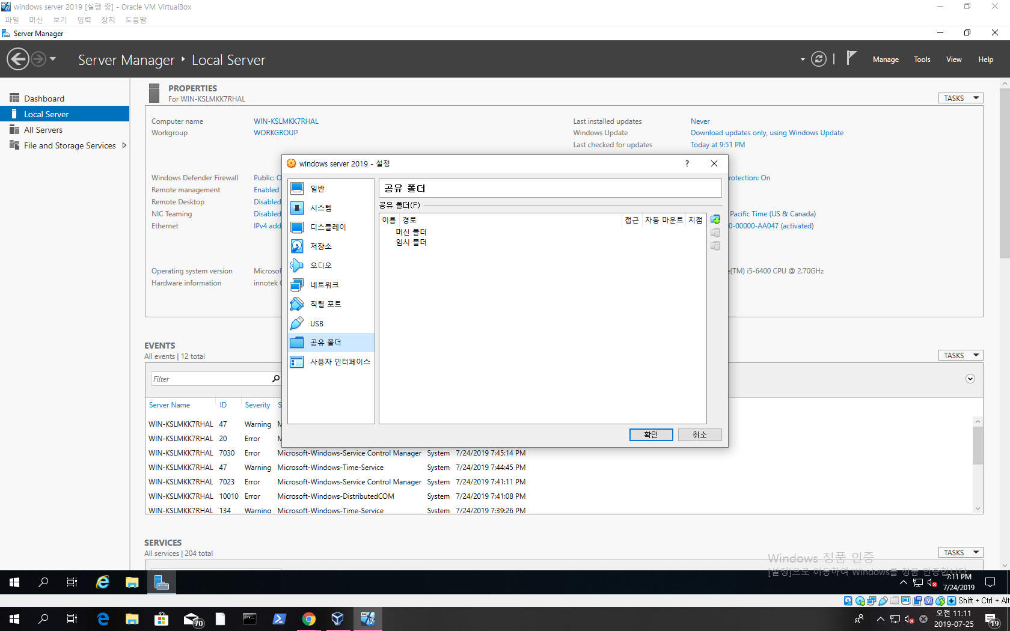Image resolution: width=1010 pixels, height=631 pixels.
Task: Open File Explorer in the guest taskbar
Action: pos(132,582)
